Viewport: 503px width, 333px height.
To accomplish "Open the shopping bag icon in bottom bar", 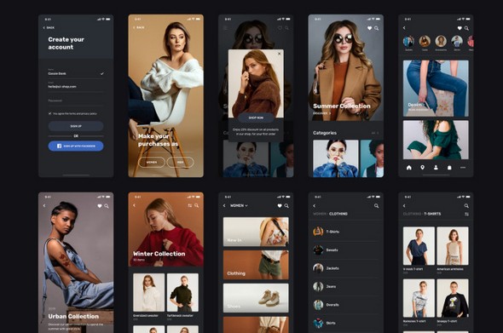I will 449,167.
